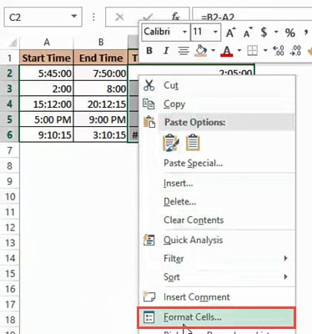Viewport: 312px width, 334px height.
Task: Expand the Sort submenu arrow
Action: (285, 276)
